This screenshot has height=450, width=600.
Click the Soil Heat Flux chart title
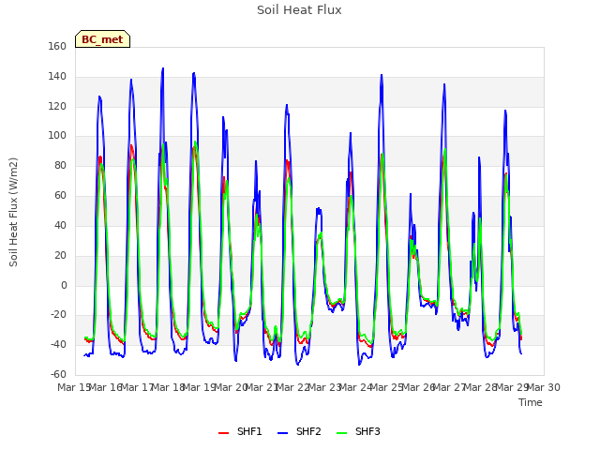299,10
